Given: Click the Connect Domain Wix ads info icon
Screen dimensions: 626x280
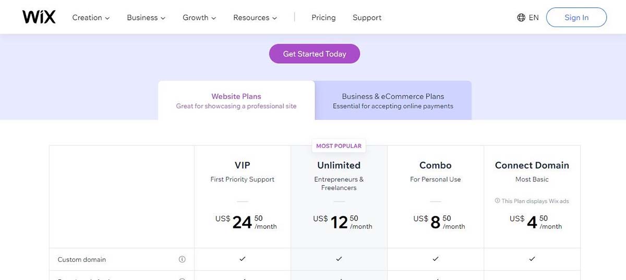Looking at the screenshot, I should 496,201.
